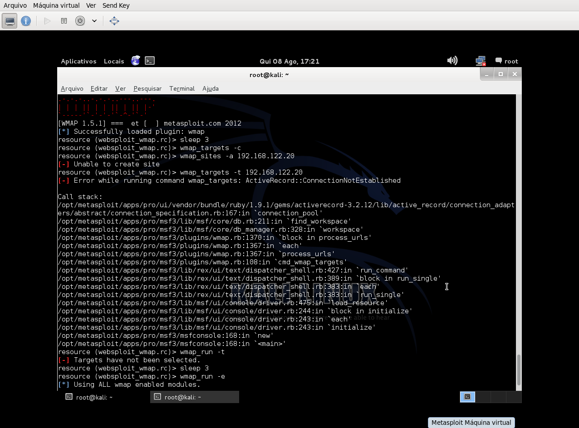Open the Send Key menu
The image size is (579, 428).
pos(116,5)
